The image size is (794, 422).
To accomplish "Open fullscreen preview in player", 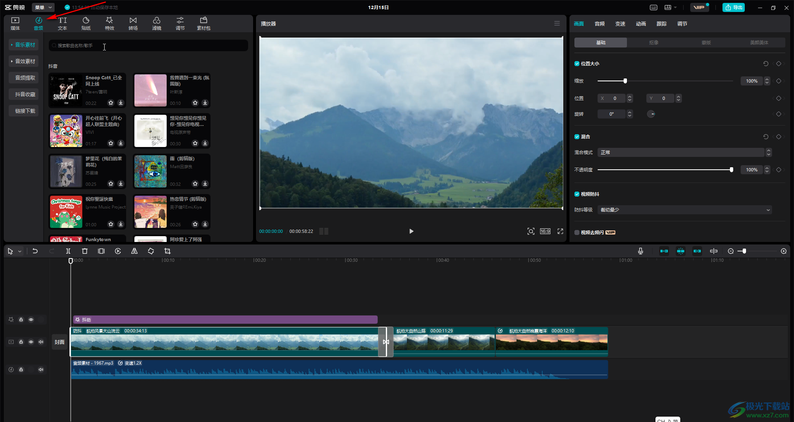I will [560, 231].
